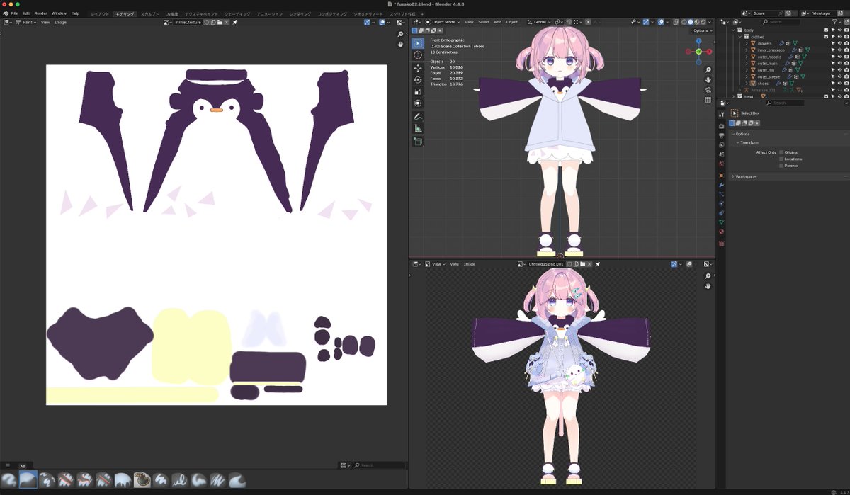Screen dimensions: 850x495
Task: Click the zoom icon in the paint image editor
Action: coord(401,34)
